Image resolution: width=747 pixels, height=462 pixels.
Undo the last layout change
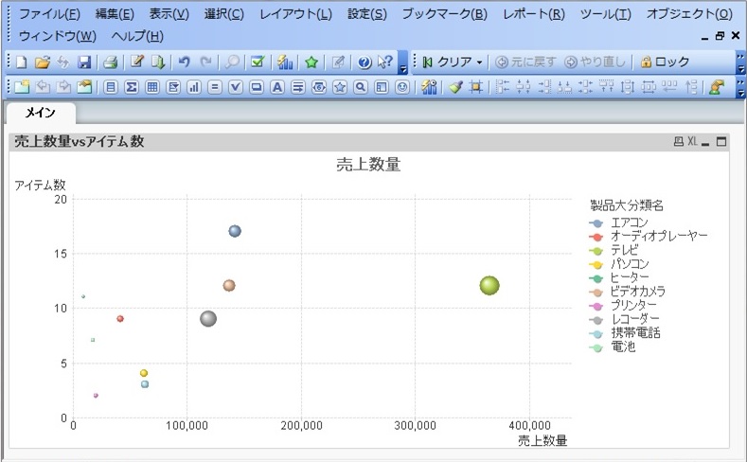pos(184,62)
